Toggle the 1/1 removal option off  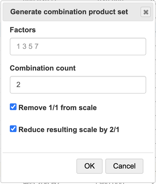13,107
